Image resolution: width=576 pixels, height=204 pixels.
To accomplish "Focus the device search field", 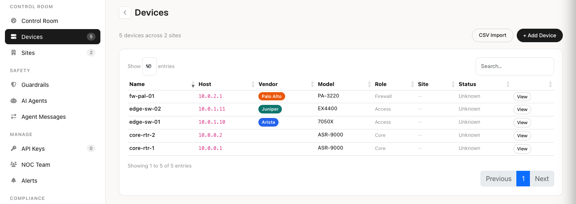I will coord(515,66).
